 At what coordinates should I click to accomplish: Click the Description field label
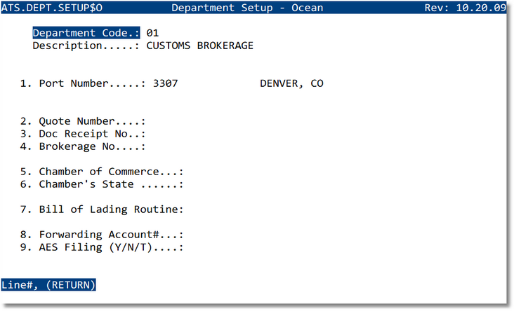point(86,46)
